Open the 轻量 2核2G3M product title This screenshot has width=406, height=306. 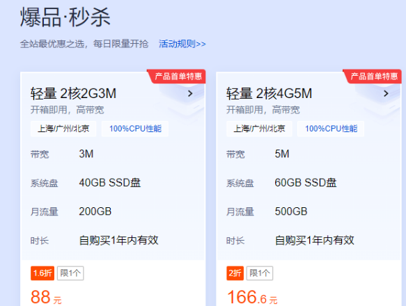[74, 94]
